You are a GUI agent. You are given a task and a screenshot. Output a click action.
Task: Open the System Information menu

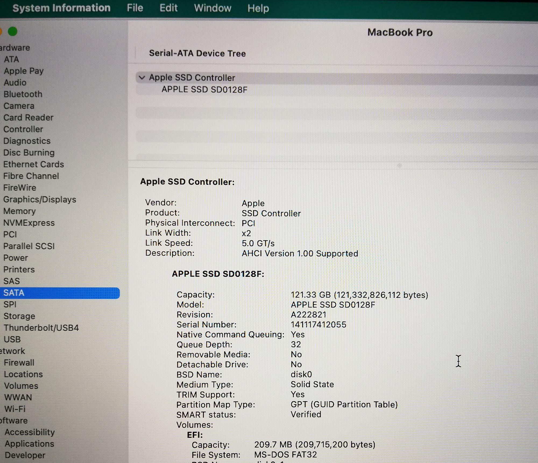click(61, 8)
